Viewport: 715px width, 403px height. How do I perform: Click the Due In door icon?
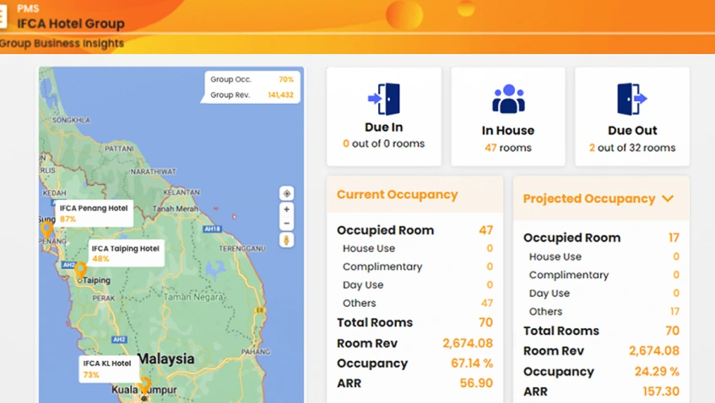click(x=384, y=99)
